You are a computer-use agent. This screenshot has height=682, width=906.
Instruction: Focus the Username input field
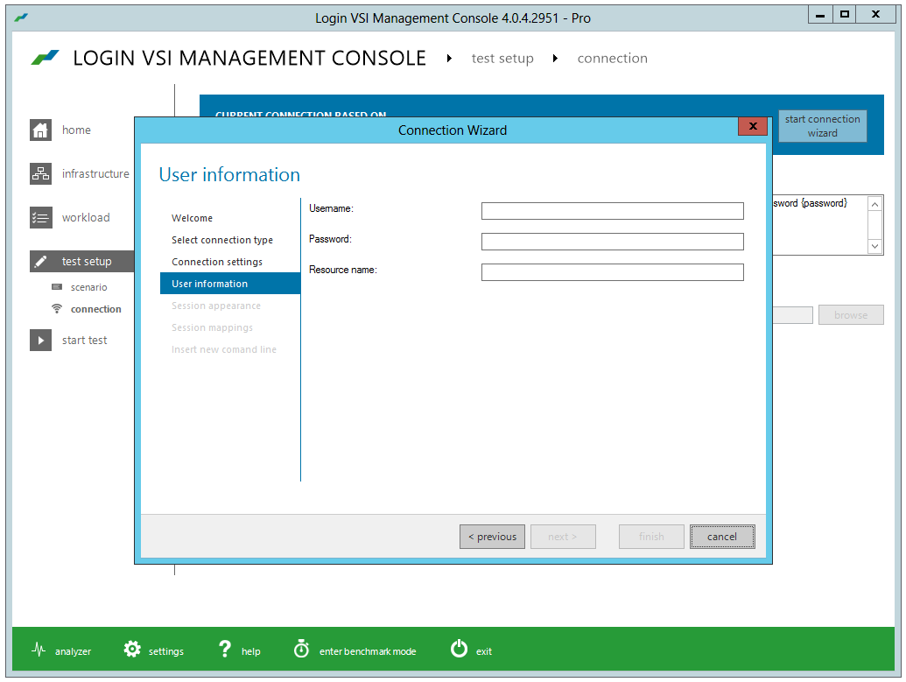[612, 211]
